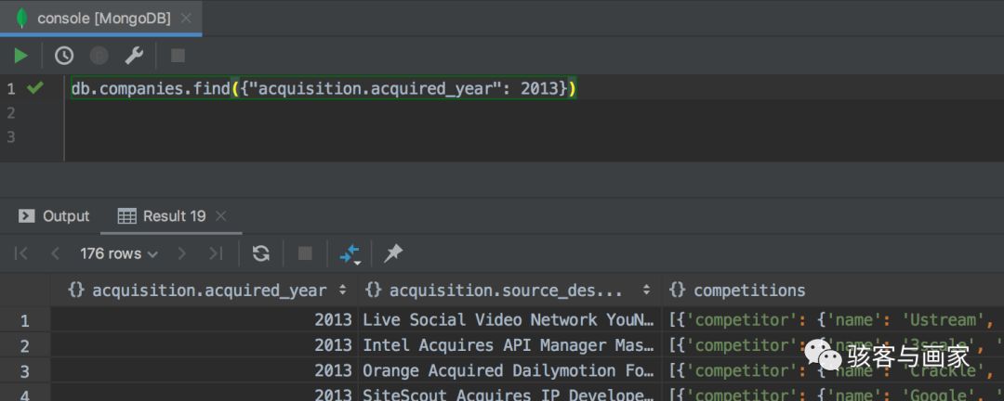This screenshot has height=401, width=1004.
Task: Click line number 3 in editor gutter
Action: click(10, 136)
